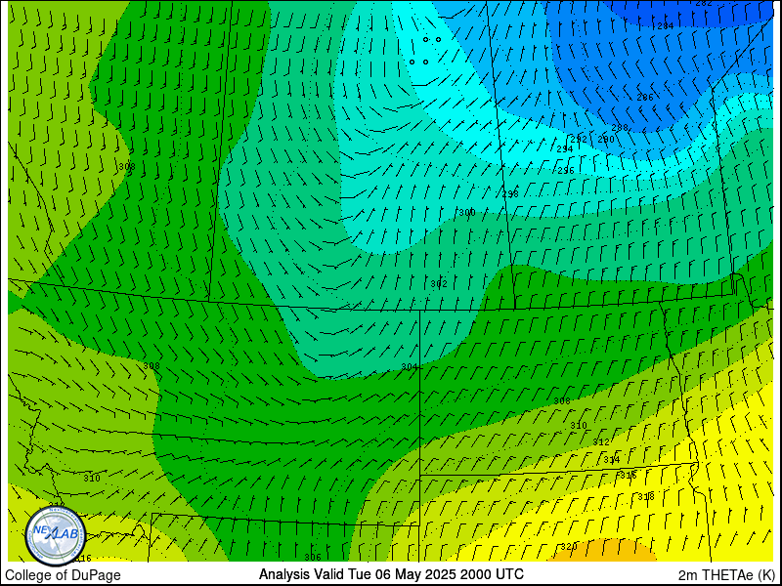The width and height of the screenshot is (782, 586).
Task: Click the 318 contour label
Action: pos(646,497)
